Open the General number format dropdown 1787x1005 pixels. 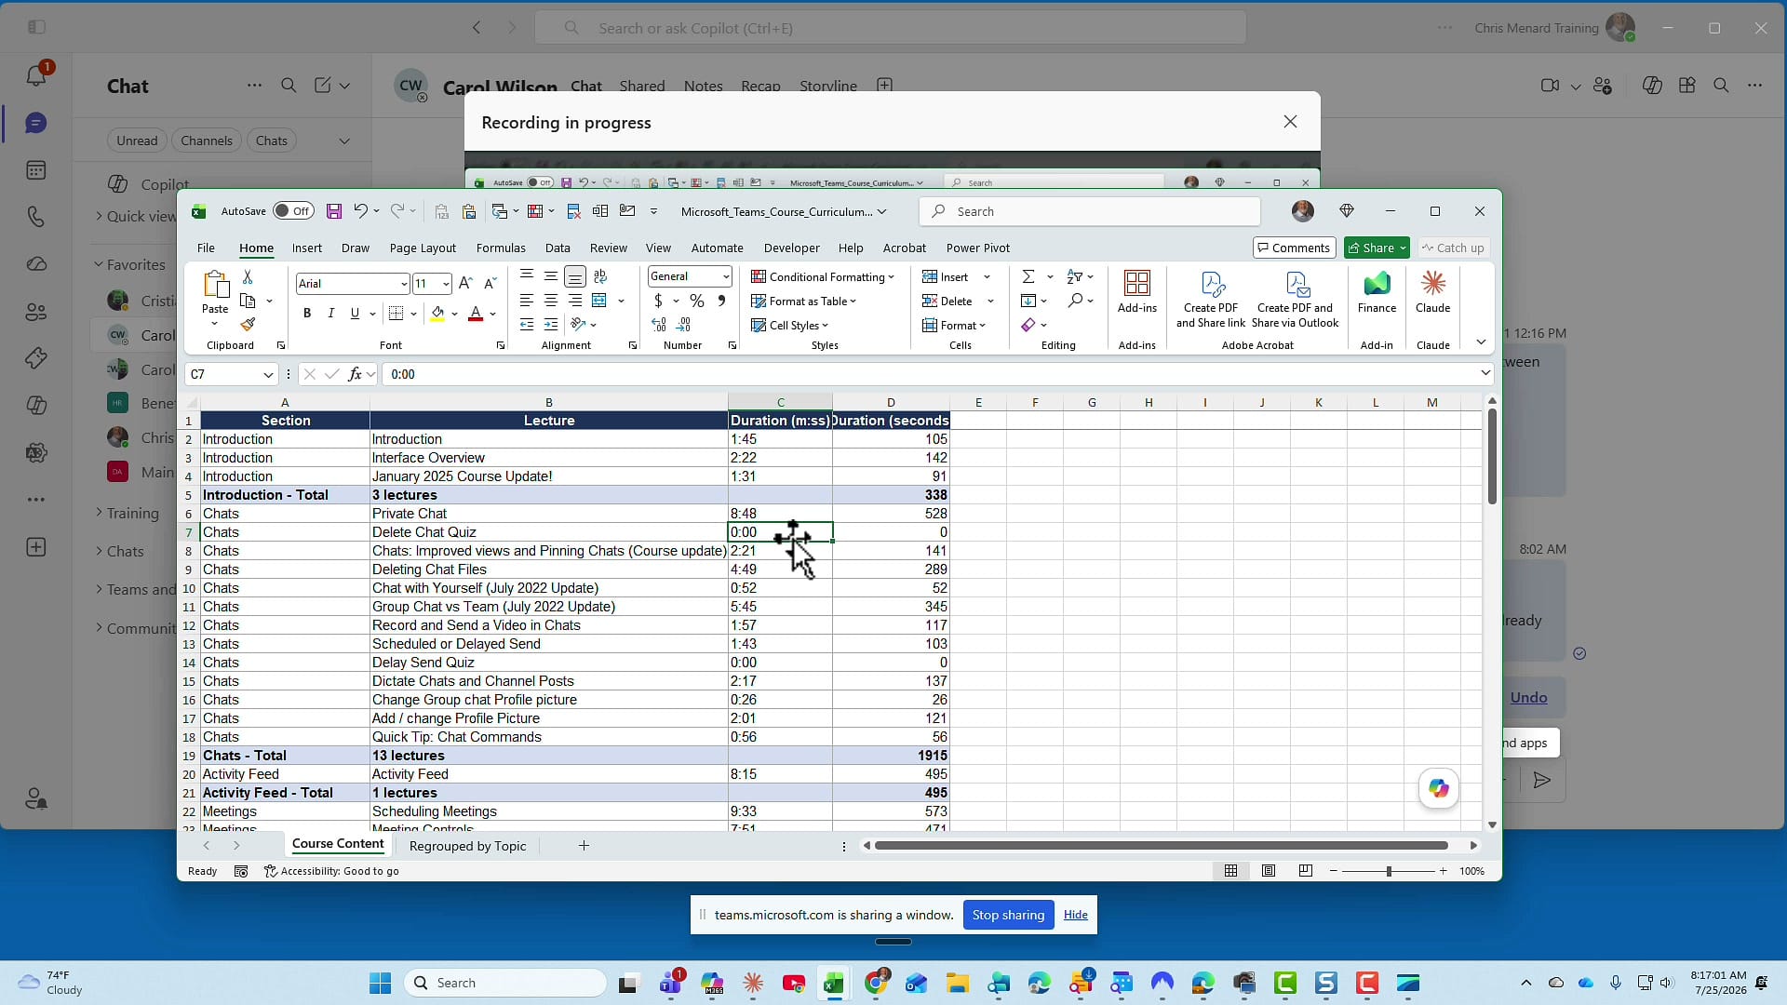(x=726, y=276)
